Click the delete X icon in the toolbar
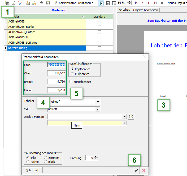This screenshot has height=176, width=187. click(x=162, y=3)
